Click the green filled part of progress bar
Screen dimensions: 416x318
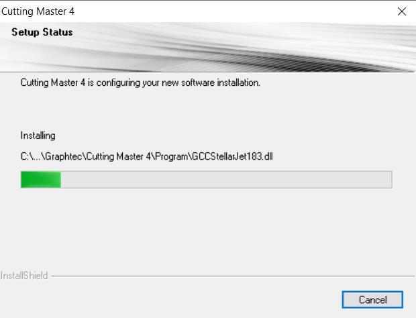tap(41, 180)
